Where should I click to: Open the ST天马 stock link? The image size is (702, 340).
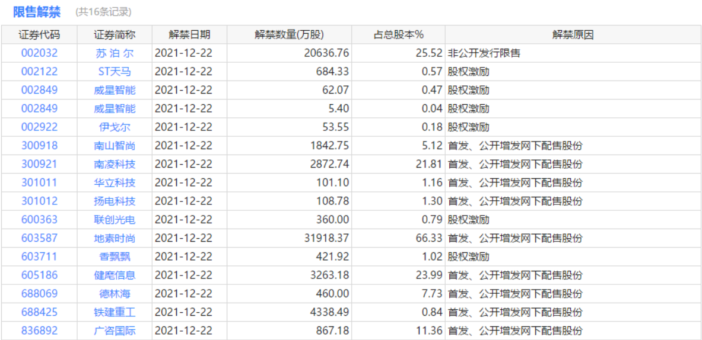coord(115,72)
